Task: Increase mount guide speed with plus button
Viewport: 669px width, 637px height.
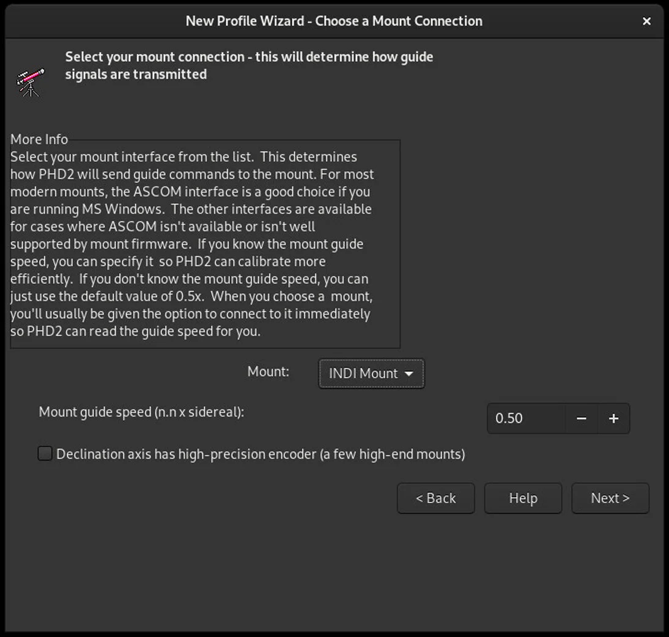Action: point(613,418)
